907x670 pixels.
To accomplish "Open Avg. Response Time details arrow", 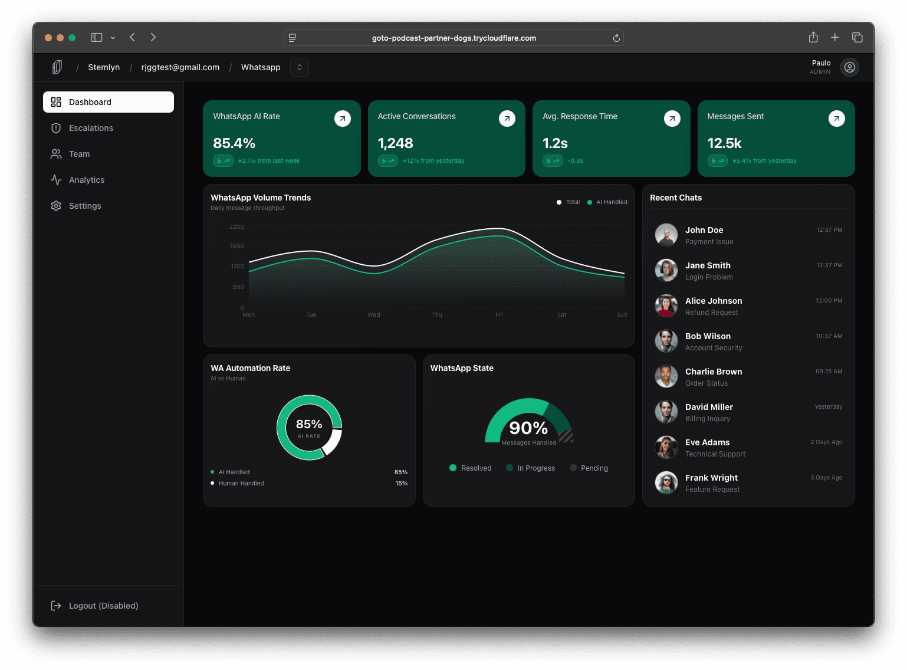I will coord(672,119).
